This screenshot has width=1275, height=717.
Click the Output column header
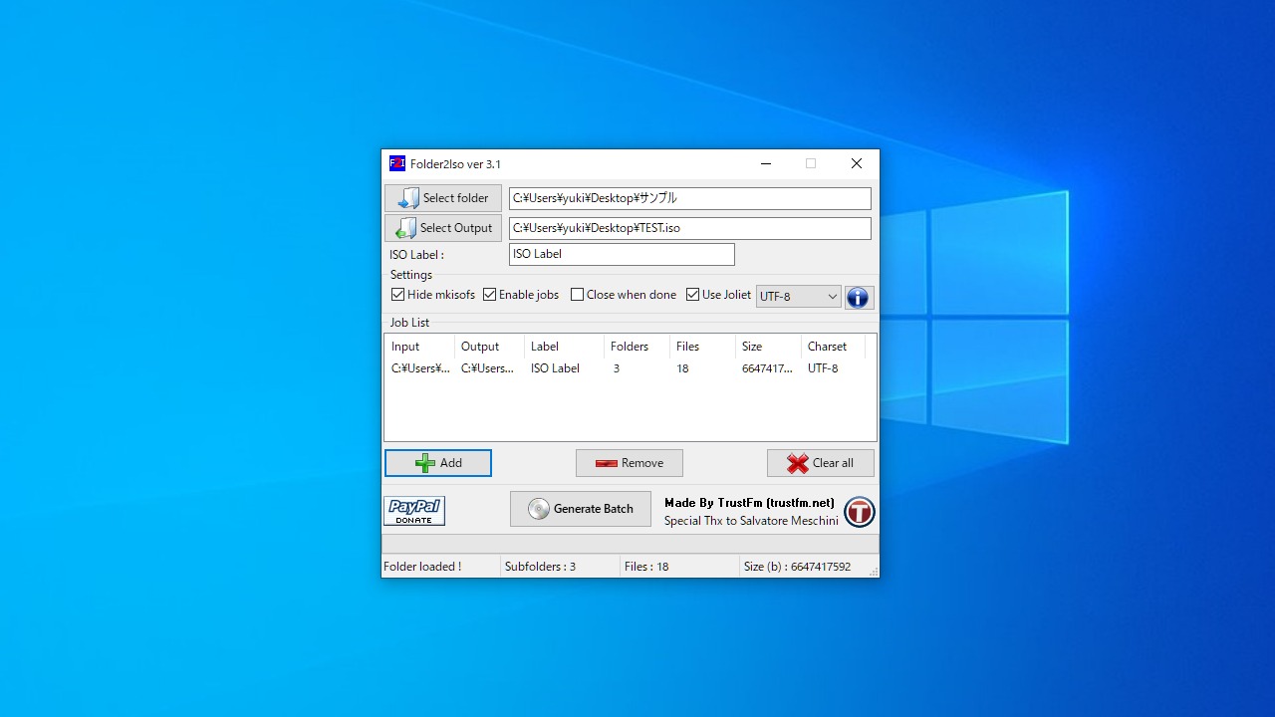tap(489, 347)
